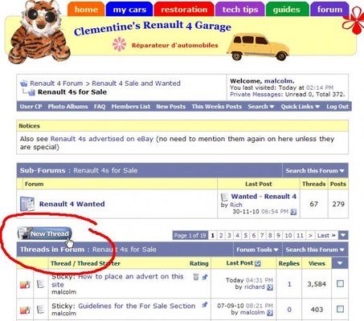This screenshot has height=321, width=364.
Task: Go to last post arrow icon by Rich
Action: pyautogui.click(x=293, y=212)
